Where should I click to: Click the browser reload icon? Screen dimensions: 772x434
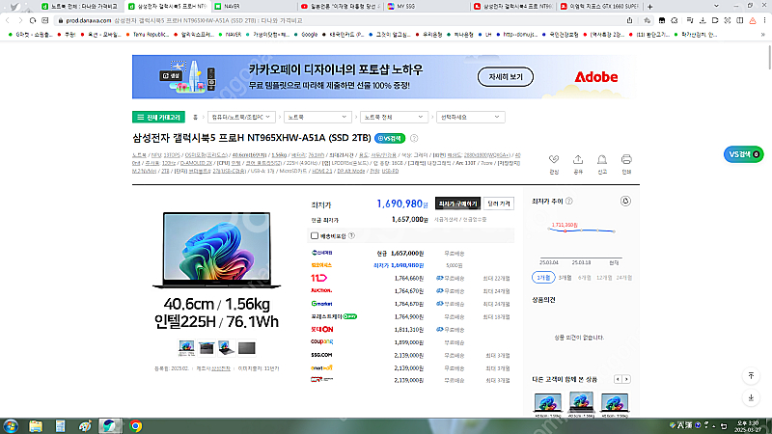33,20
